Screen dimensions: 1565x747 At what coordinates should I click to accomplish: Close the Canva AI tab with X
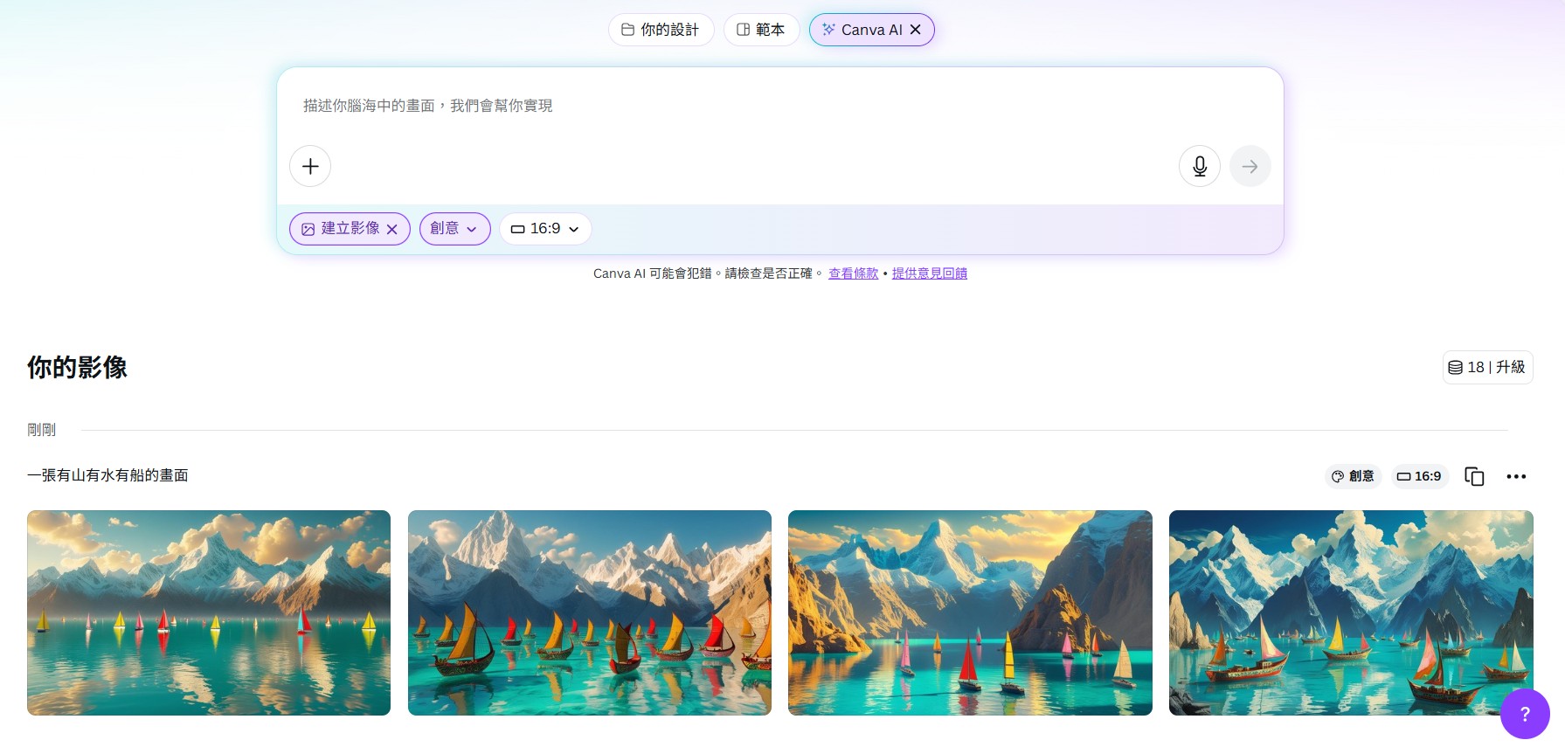coord(916,30)
